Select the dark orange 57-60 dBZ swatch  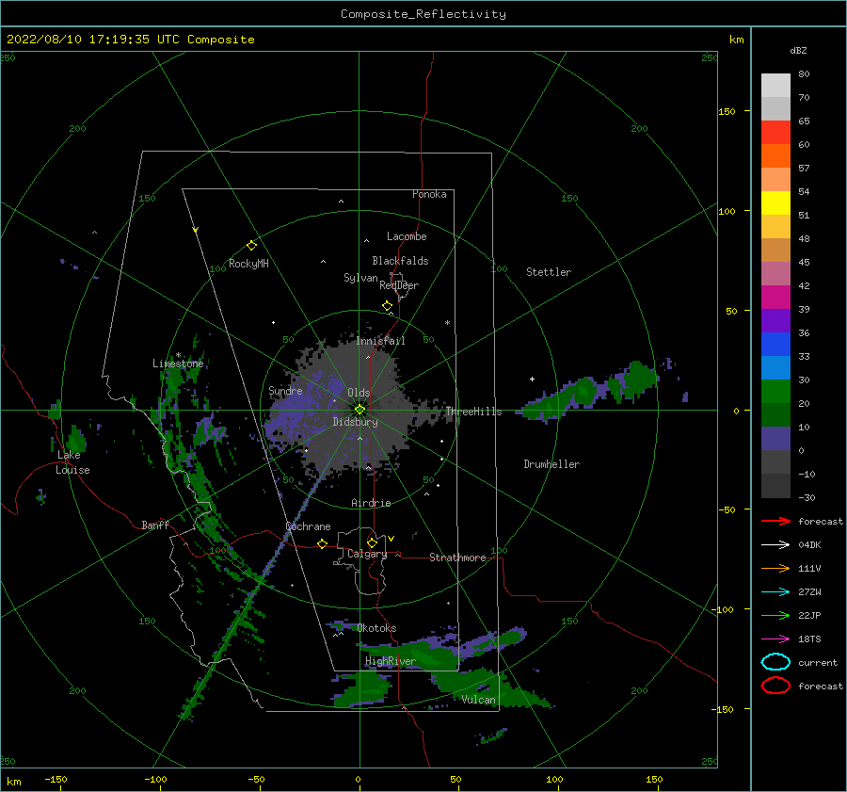click(x=775, y=156)
